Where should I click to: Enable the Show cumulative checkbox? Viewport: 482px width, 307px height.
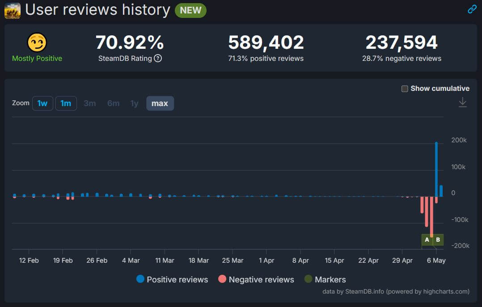tap(405, 89)
